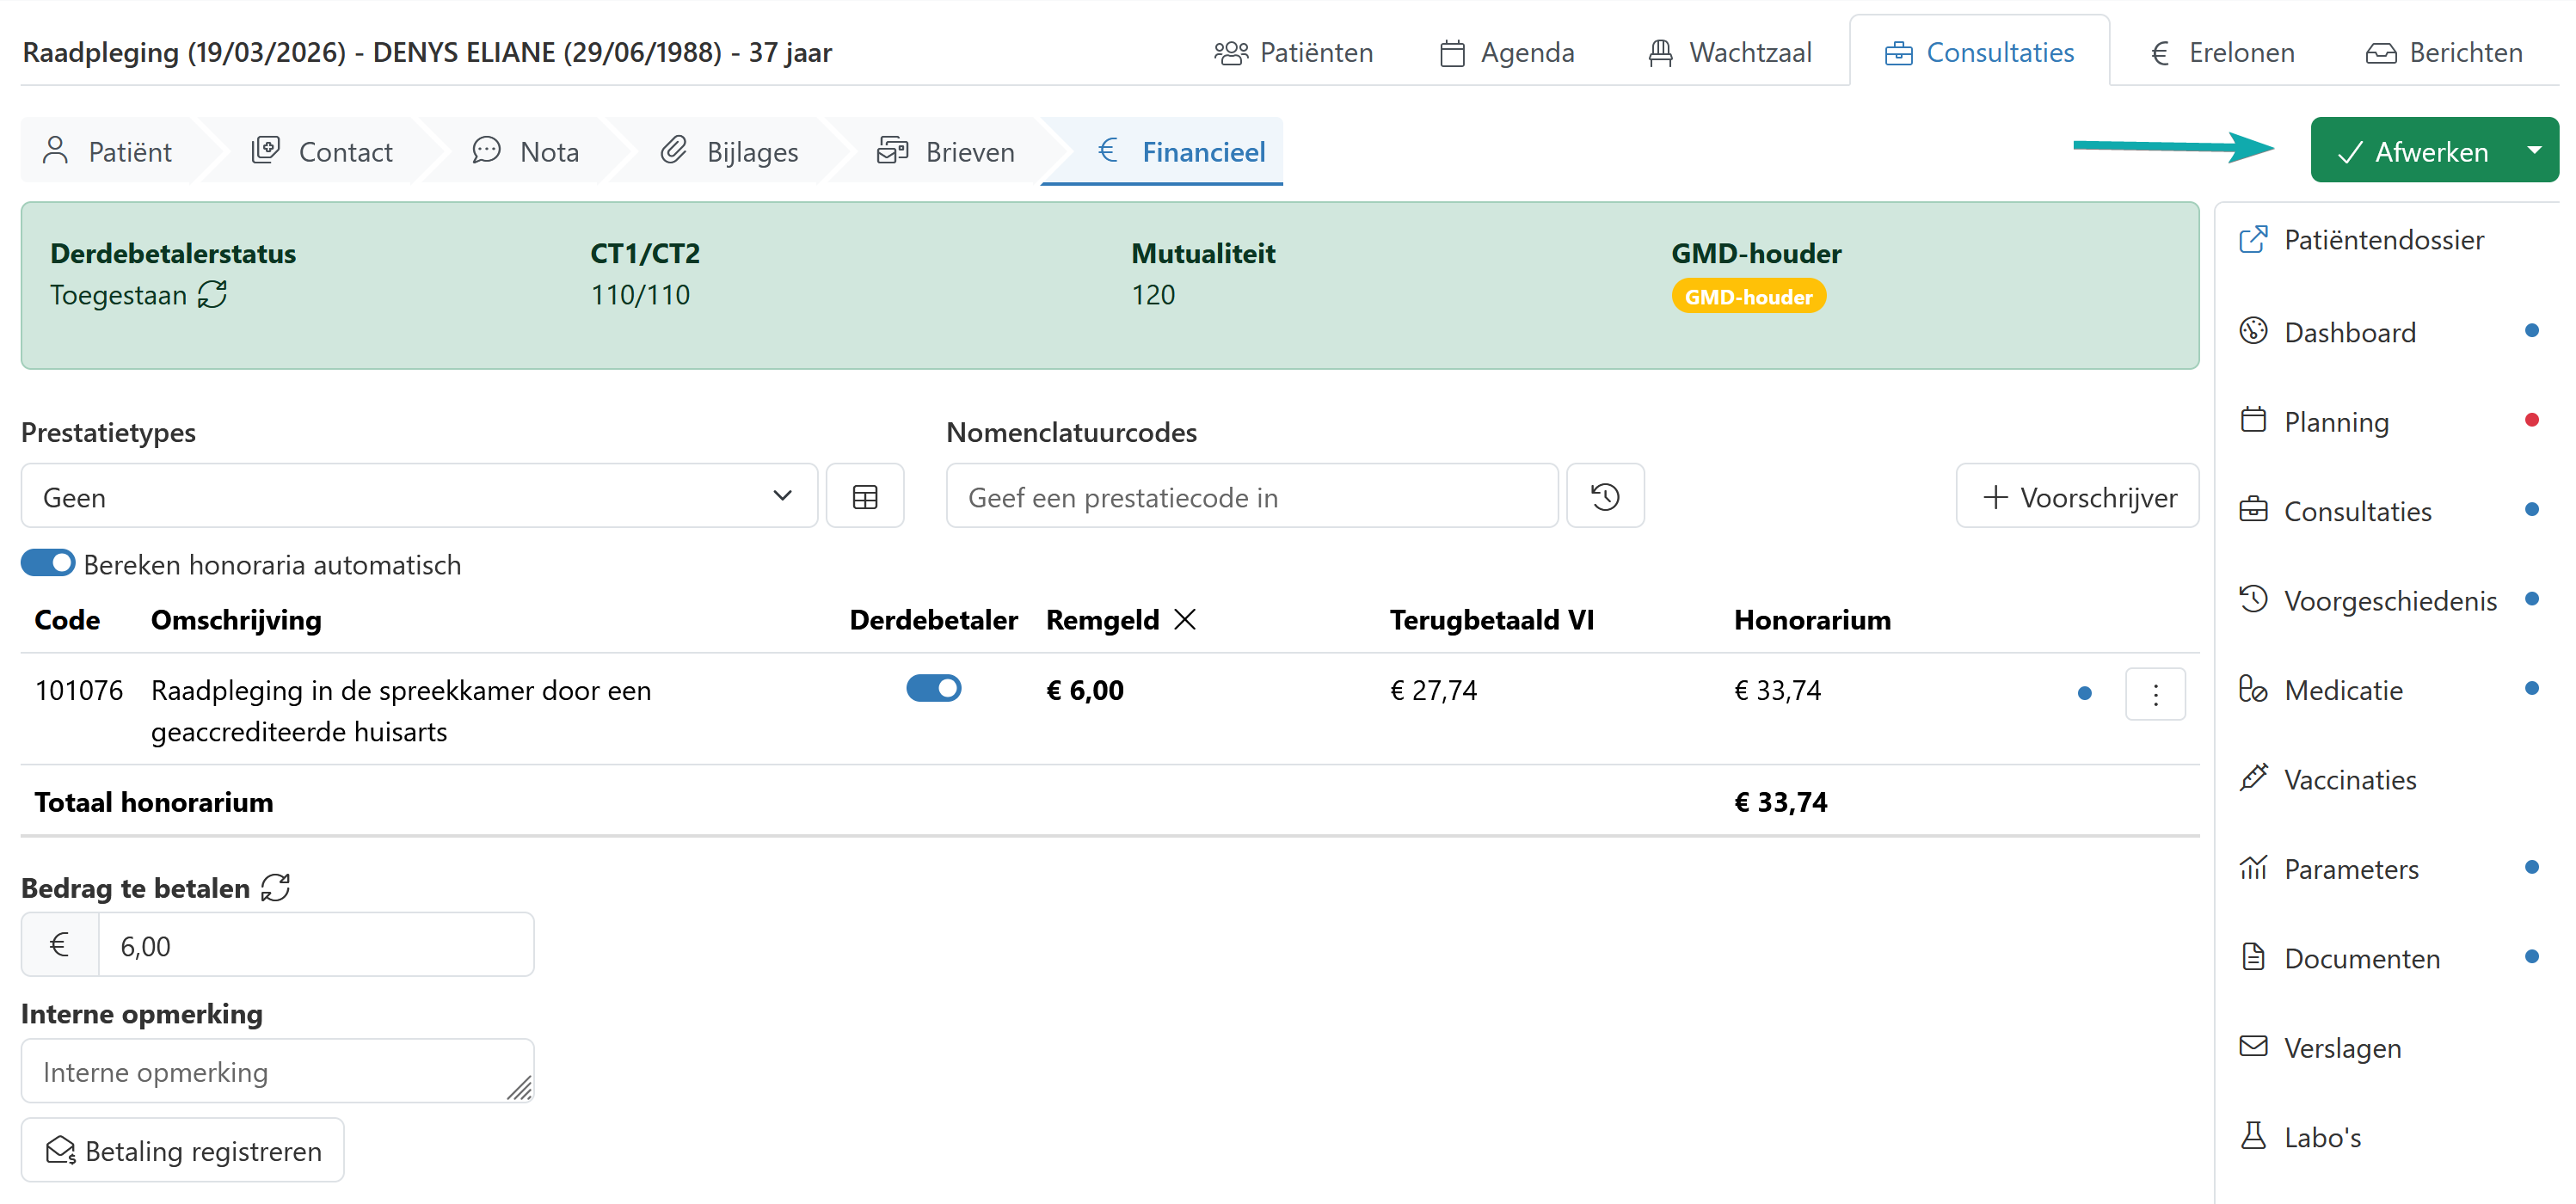Image resolution: width=2576 pixels, height=1204 pixels.
Task: Clear Remgeld with the X icon
Action: point(1185,620)
